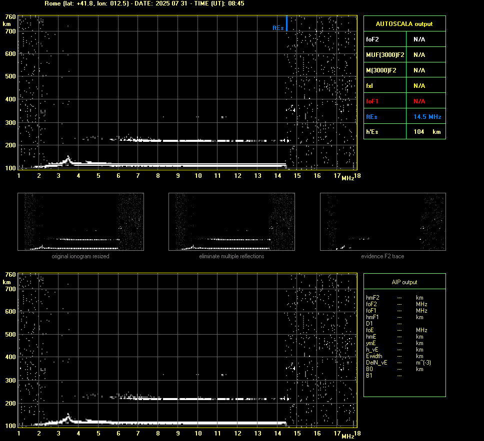The height and width of the screenshot is (441, 484).
Task: Click the B0 label in AIP output
Action: (369, 369)
